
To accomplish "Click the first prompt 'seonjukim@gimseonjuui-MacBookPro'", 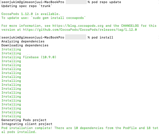I will 33,2.
